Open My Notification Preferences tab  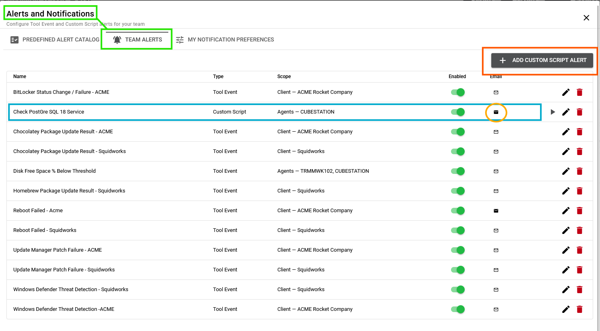[x=225, y=39]
